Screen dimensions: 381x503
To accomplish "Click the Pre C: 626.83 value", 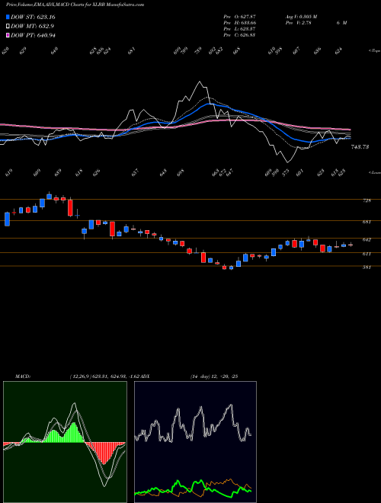I will (239, 35).
